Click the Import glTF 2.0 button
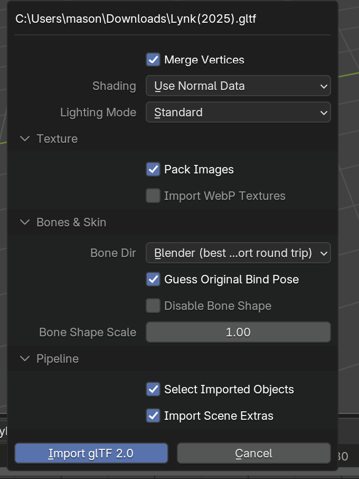The image size is (359, 479). pos(91,453)
